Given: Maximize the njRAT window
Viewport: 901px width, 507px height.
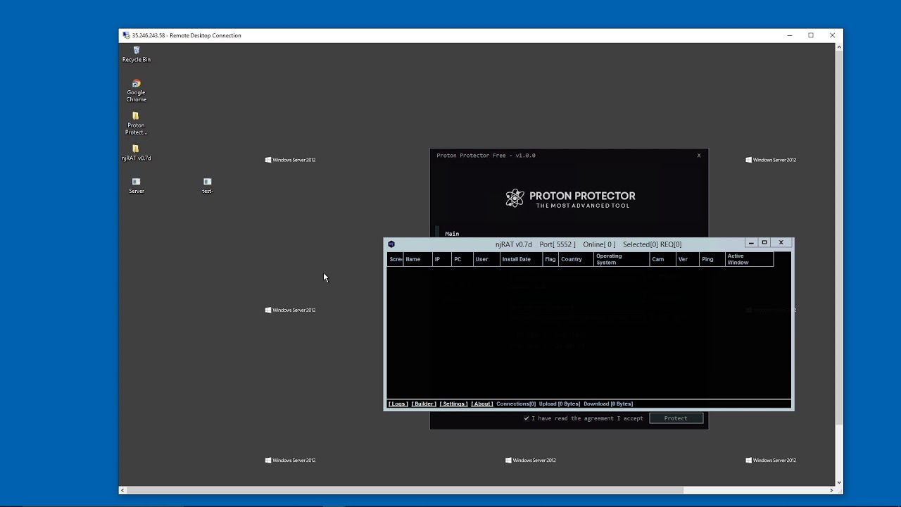Looking at the screenshot, I should [x=764, y=243].
